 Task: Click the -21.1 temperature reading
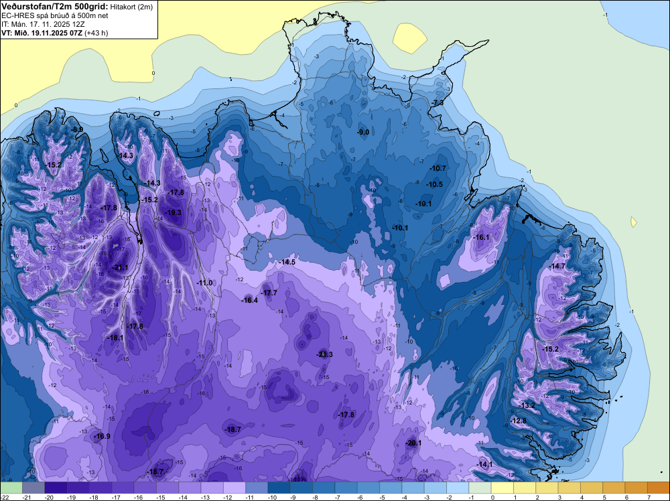click(x=120, y=267)
